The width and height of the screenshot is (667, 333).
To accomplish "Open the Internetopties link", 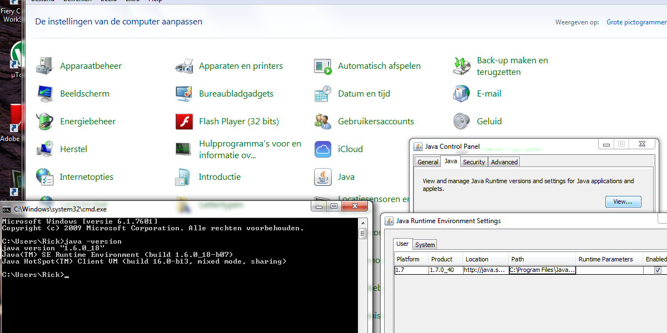I will point(86,176).
